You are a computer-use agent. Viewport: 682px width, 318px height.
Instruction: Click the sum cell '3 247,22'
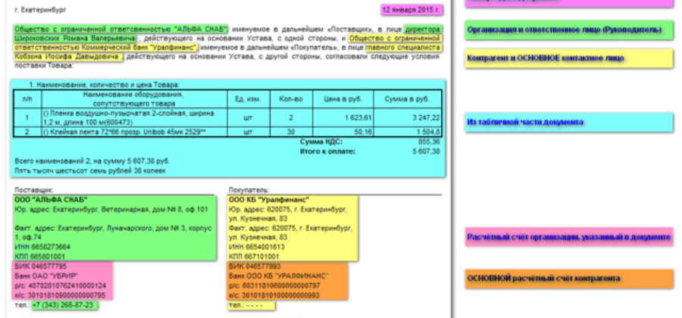pyautogui.click(x=407, y=117)
